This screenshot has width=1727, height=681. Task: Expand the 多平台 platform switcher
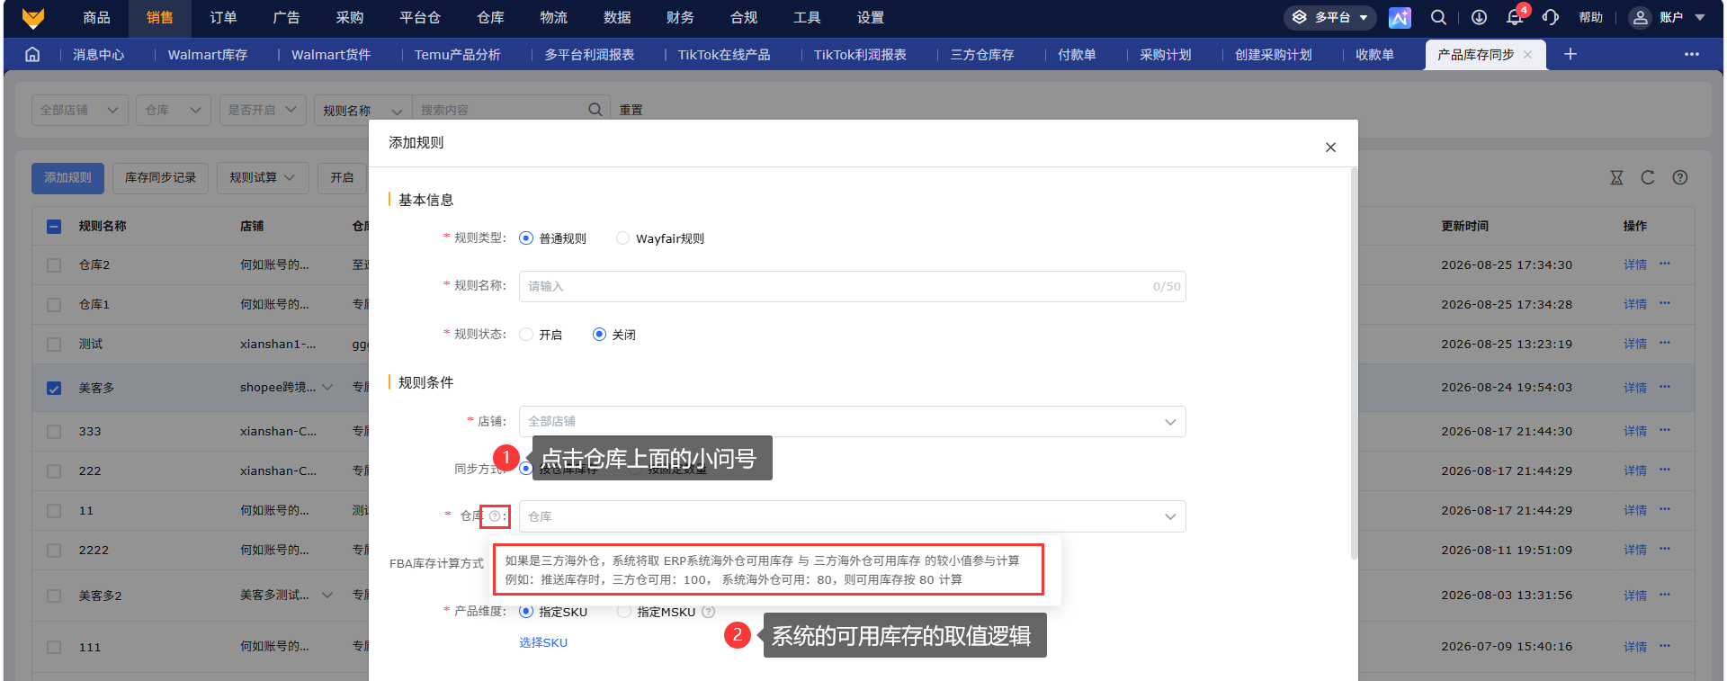1330,17
